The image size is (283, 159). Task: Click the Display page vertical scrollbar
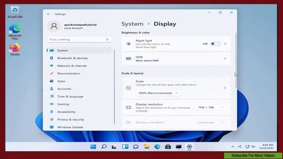(x=236, y=61)
